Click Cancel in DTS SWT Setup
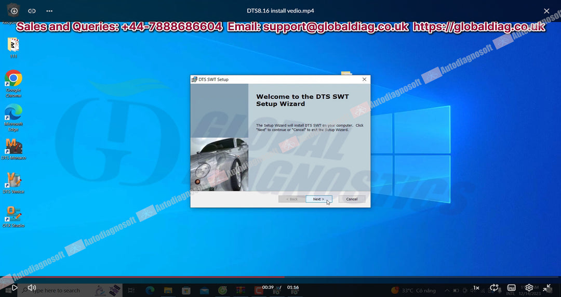The width and height of the screenshot is (561, 297). tap(352, 199)
